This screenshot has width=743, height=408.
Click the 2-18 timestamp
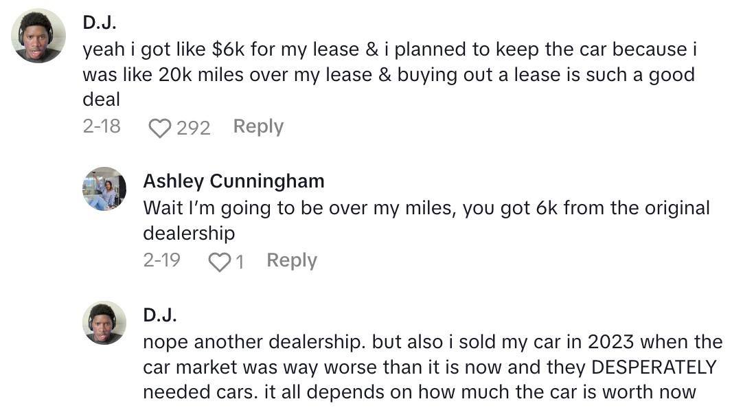coord(102,127)
